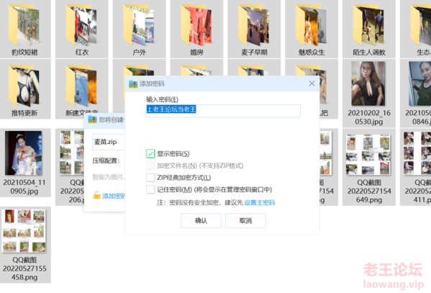Click the 确认 button
The image size is (431, 293).
point(201,220)
